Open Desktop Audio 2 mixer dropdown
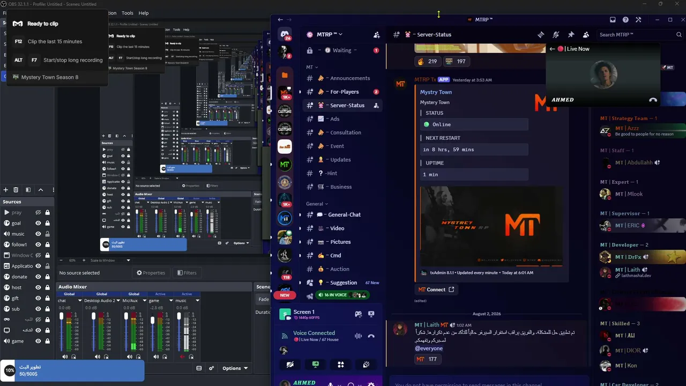This screenshot has height=386, width=686. click(x=118, y=301)
